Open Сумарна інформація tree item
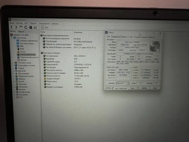The image size is (189, 142). tap(28, 41)
